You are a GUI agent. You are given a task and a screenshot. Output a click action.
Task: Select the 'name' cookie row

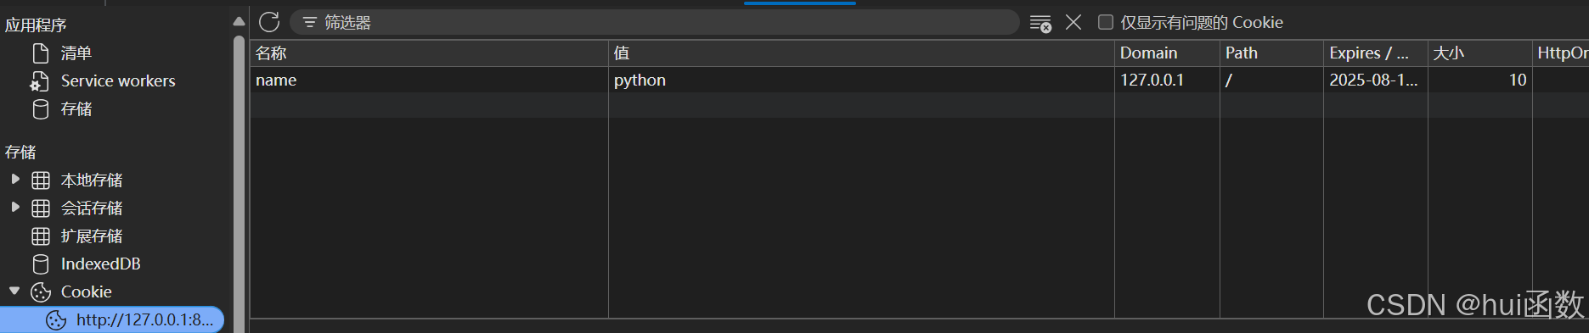(x=919, y=80)
